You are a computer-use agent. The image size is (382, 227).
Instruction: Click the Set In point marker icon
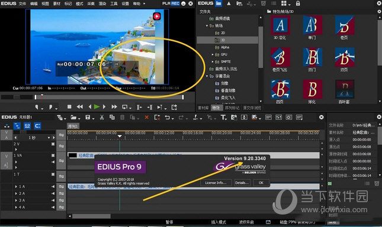(37, 107)
